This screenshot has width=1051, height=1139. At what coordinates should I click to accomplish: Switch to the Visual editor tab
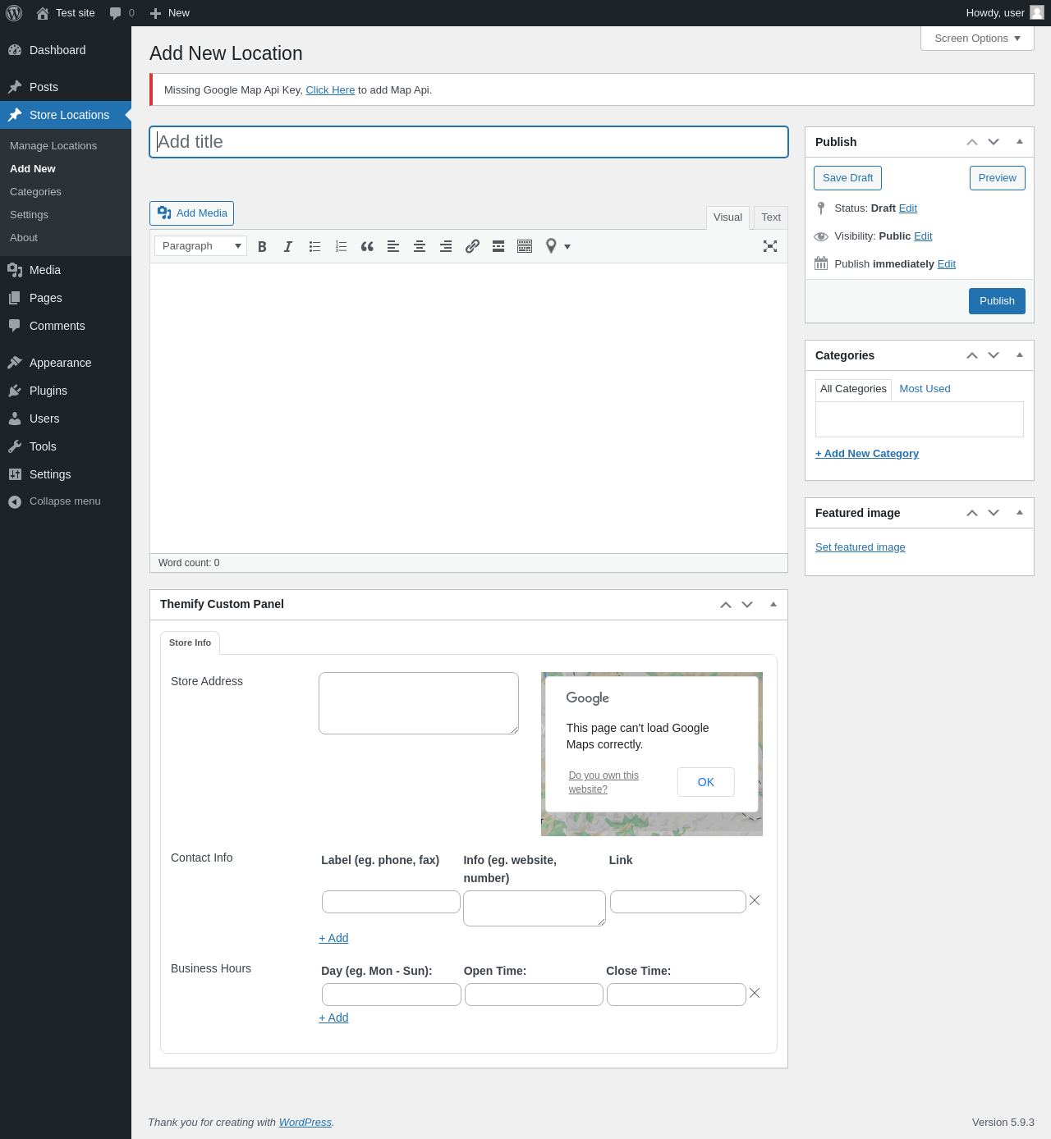tap(727, 217)
